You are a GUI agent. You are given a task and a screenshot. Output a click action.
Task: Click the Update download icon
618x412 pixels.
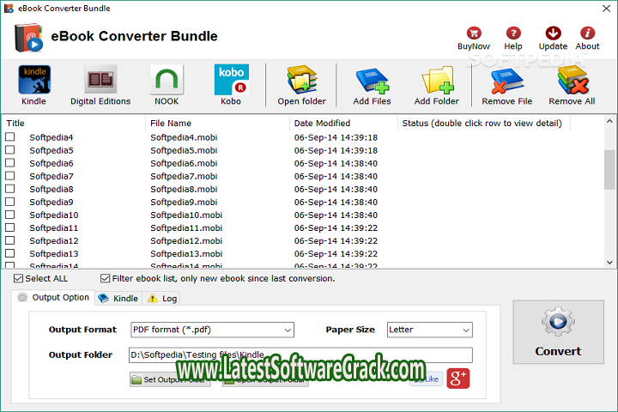pyautogui.click(x=554, y=33)
